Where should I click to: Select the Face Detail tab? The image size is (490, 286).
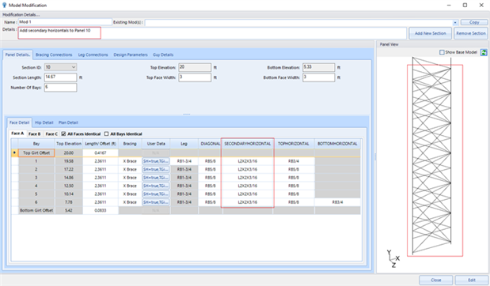[x=19, y=122]
